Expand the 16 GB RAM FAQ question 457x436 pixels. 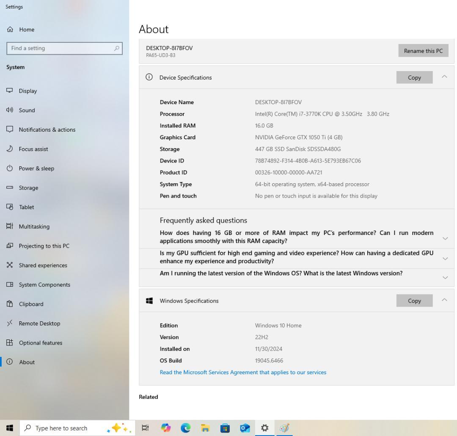coord(445,238)
